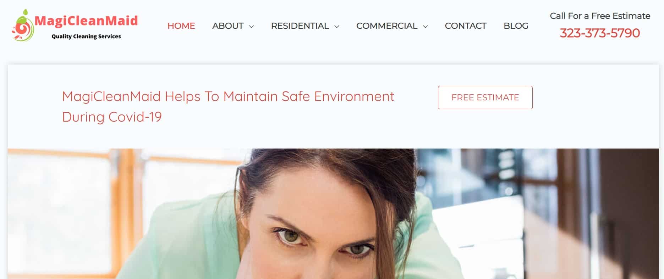Call the 323-373-5790 phone number link

coord(600,33)
